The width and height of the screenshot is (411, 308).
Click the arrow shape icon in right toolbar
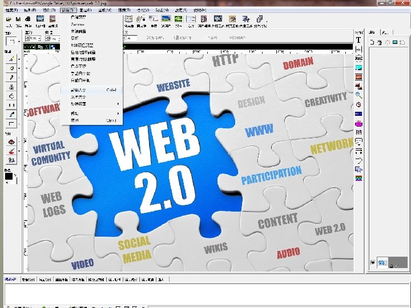[x=358, y=160]
